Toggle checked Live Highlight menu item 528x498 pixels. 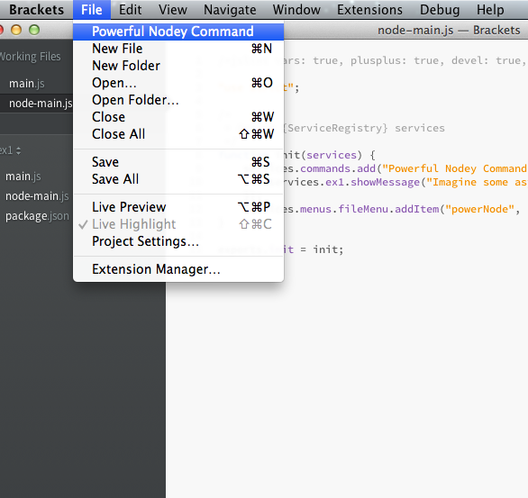[178, 224]
